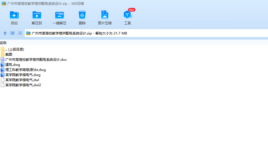
Task: Click the 添加 (Add) toolbar icon
Action: (x=14, y=15)
